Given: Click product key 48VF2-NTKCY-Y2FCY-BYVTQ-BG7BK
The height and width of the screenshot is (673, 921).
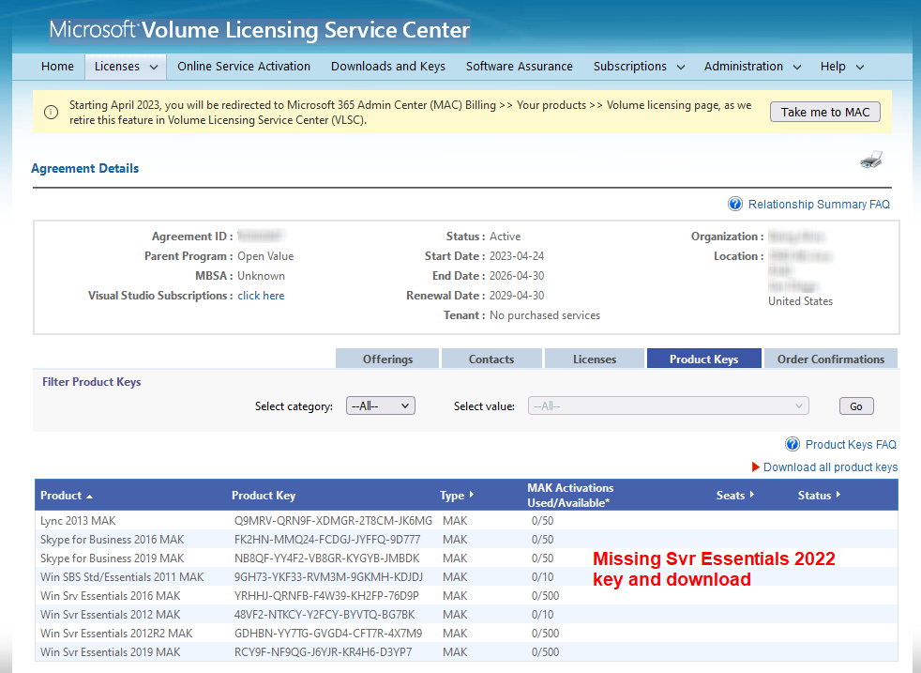Looking at the screenshot, I should [325, 615].
